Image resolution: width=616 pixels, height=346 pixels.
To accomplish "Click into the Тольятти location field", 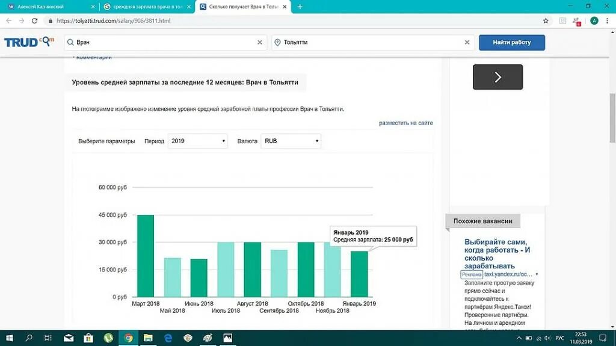I will [x=372, y=43].
